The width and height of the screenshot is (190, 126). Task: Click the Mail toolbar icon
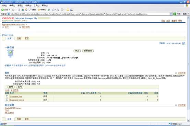[53, 10]
